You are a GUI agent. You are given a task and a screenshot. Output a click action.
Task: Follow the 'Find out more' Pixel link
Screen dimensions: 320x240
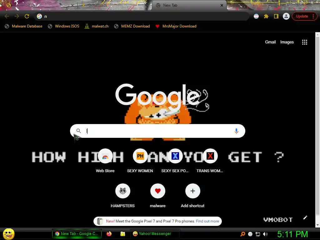[207, 221]
